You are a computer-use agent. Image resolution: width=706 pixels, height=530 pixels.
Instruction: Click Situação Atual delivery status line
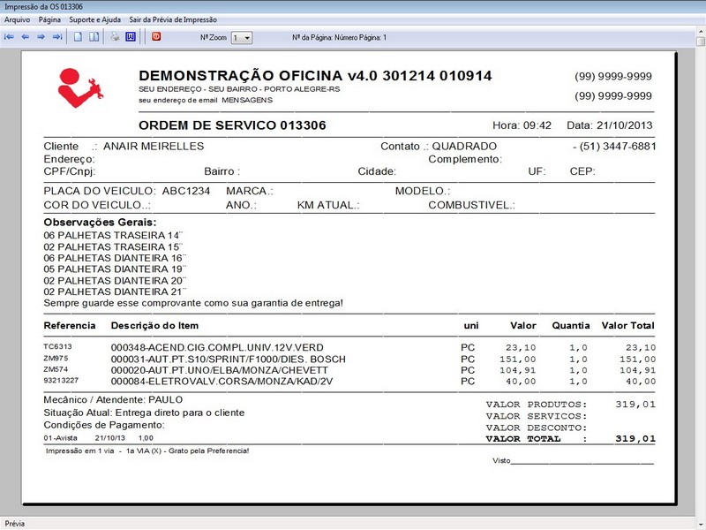coord(144,413)
